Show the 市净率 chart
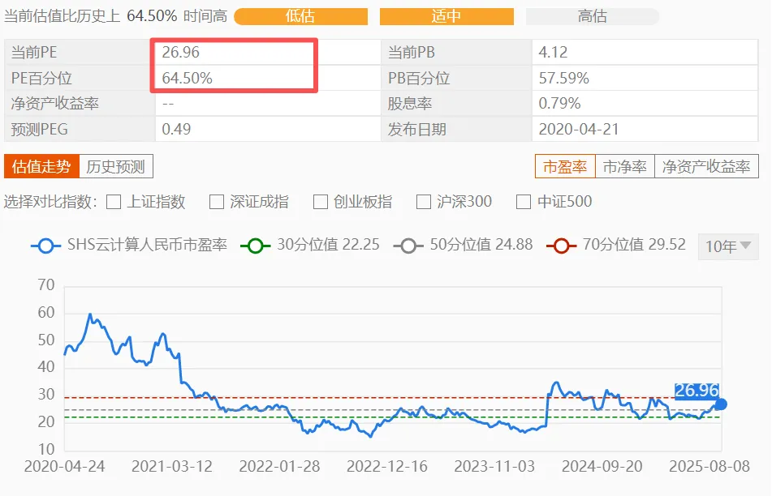This screenshot has height=496, width=772. (x=624, y=167)
